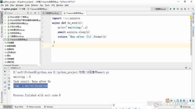Open the Python Console tool window
This screenshot has width=195, height=109.
[34, 107]
